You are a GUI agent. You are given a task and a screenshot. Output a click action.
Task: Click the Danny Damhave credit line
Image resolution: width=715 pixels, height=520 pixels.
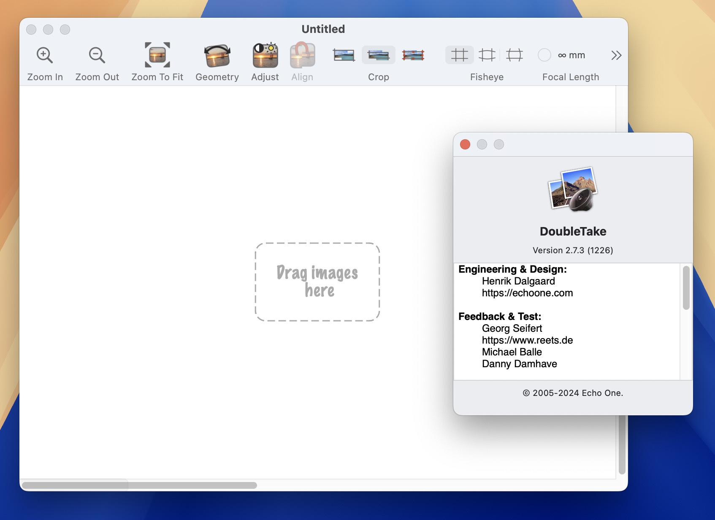(x=520, y=364)
